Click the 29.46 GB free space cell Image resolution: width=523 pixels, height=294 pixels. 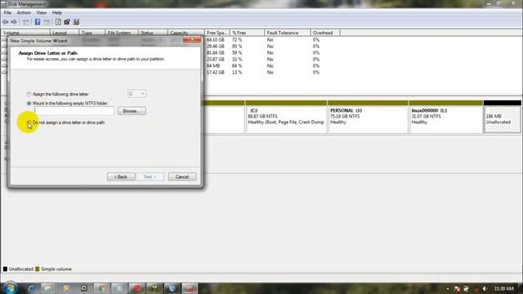coord(216,47)
